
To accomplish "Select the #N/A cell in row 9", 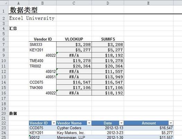I will coord(74,55).
